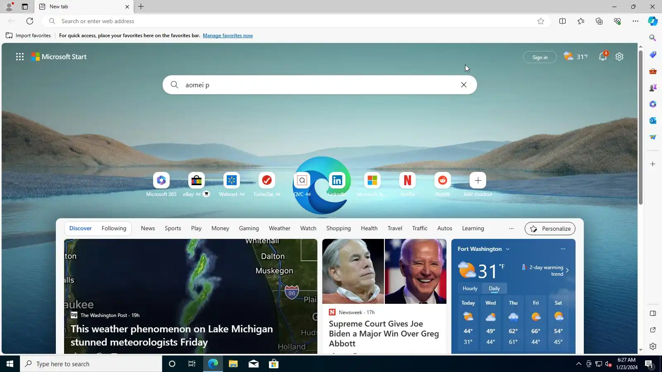The width and height of the screenshot is (662, 372).
Task: Open the Microsoft Start app launcher grid
Action: [20, 57]
